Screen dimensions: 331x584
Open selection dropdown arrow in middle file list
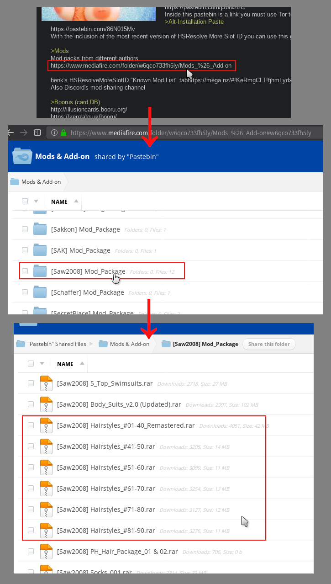(x=36, y=202)
